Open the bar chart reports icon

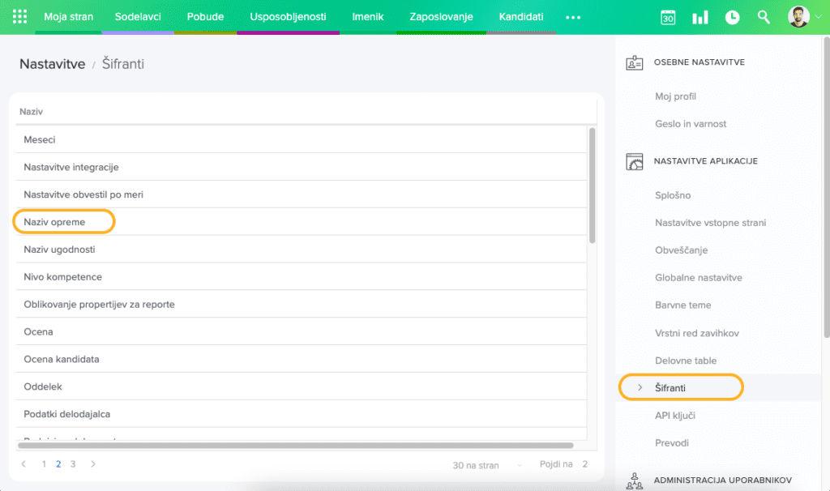coord(700,17)
